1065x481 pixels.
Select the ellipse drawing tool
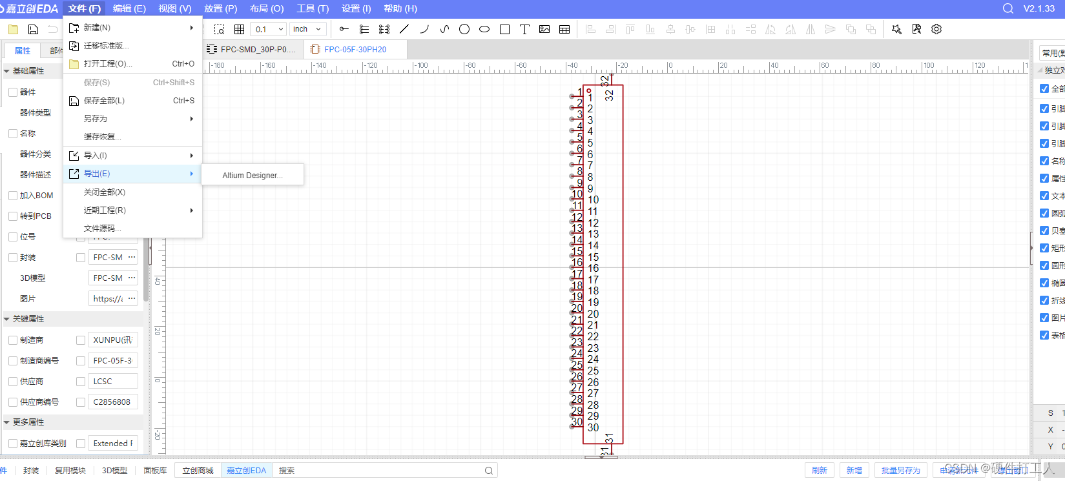point(484,29)
